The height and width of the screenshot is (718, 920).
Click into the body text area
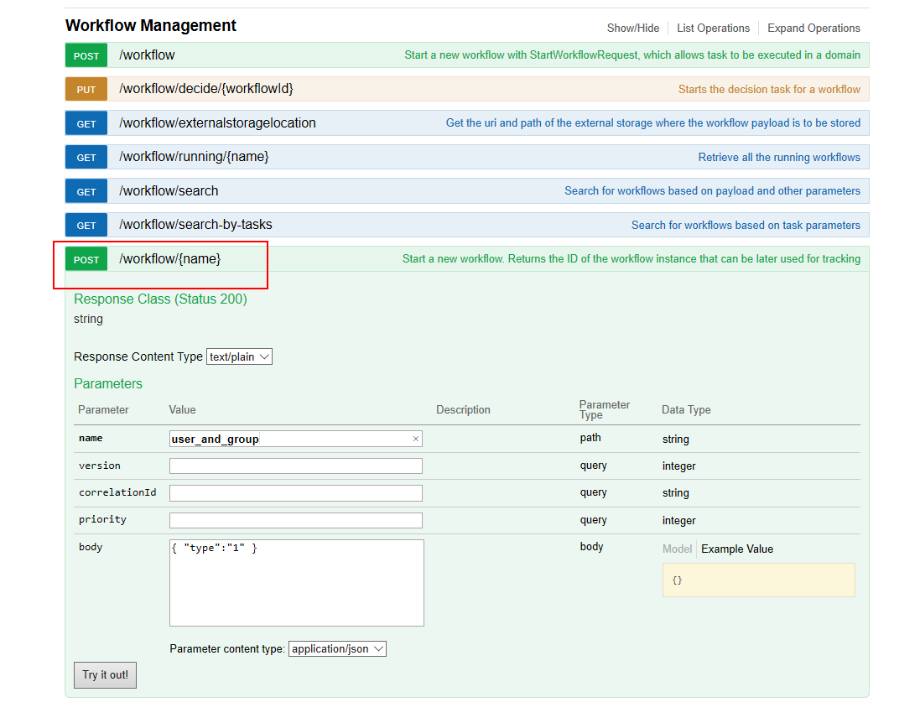point(296,583)
